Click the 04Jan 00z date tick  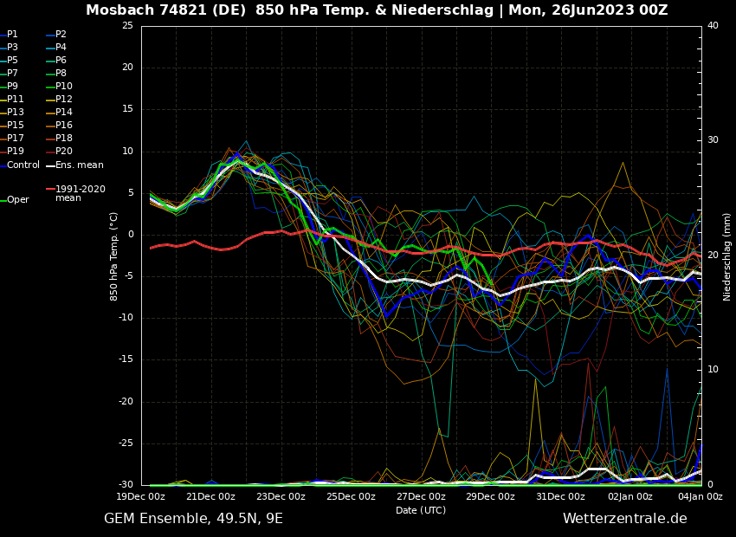click(x=700, y=496)
